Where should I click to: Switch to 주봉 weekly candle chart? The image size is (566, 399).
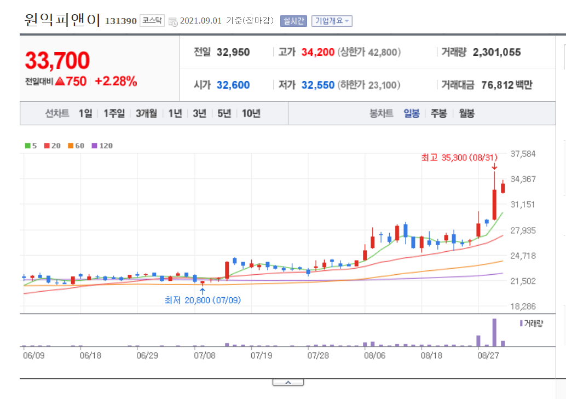439,114
